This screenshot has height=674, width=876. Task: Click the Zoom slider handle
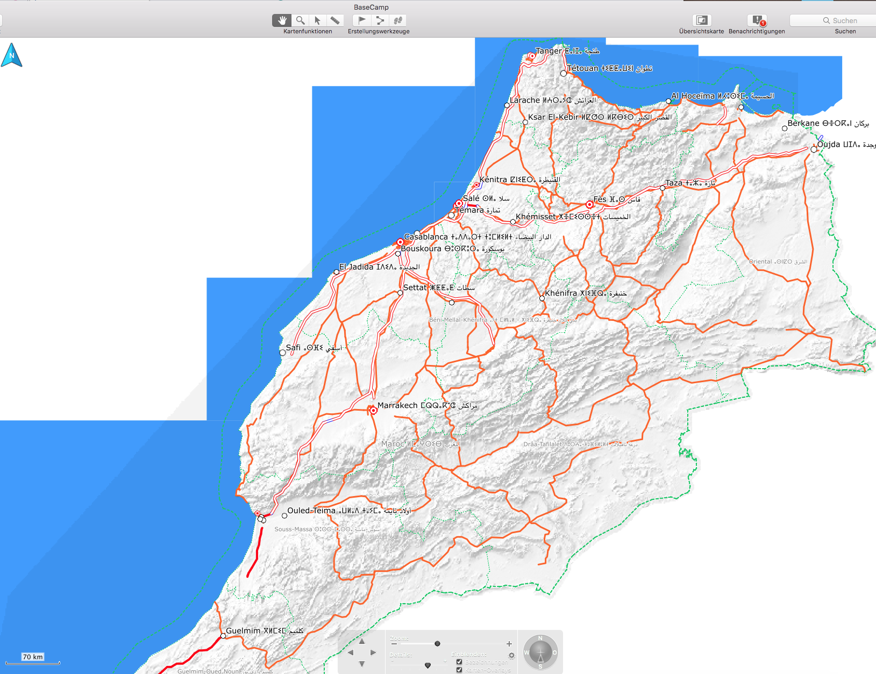pyautogui.click(x=437, y=643)
